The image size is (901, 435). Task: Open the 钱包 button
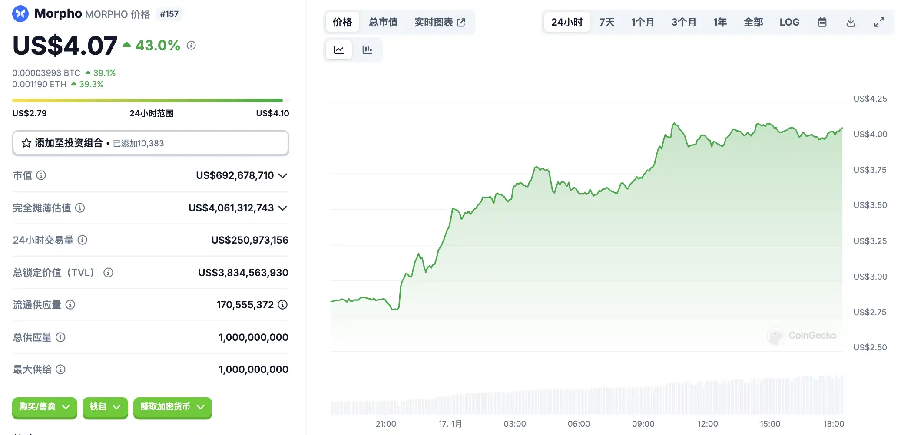[105, 407]
